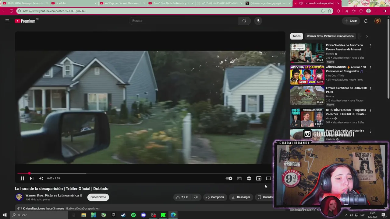The height and width of the screenshot is (219, 390).
Task: Dislike the video
Action: pos(196,197)
